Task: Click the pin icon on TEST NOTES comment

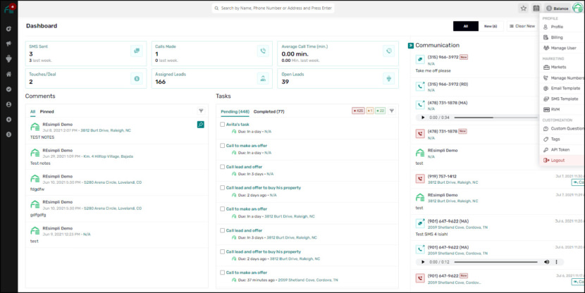Action: [x=201, y=125]
